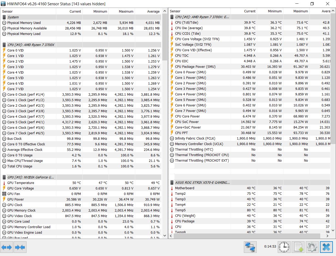
Task: Select the Total CPU Usage row
Action: [81, 166]
